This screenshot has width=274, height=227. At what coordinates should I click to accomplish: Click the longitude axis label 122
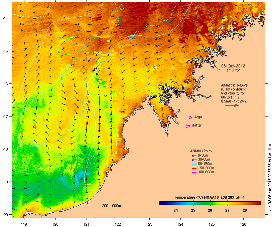(118, 224)
